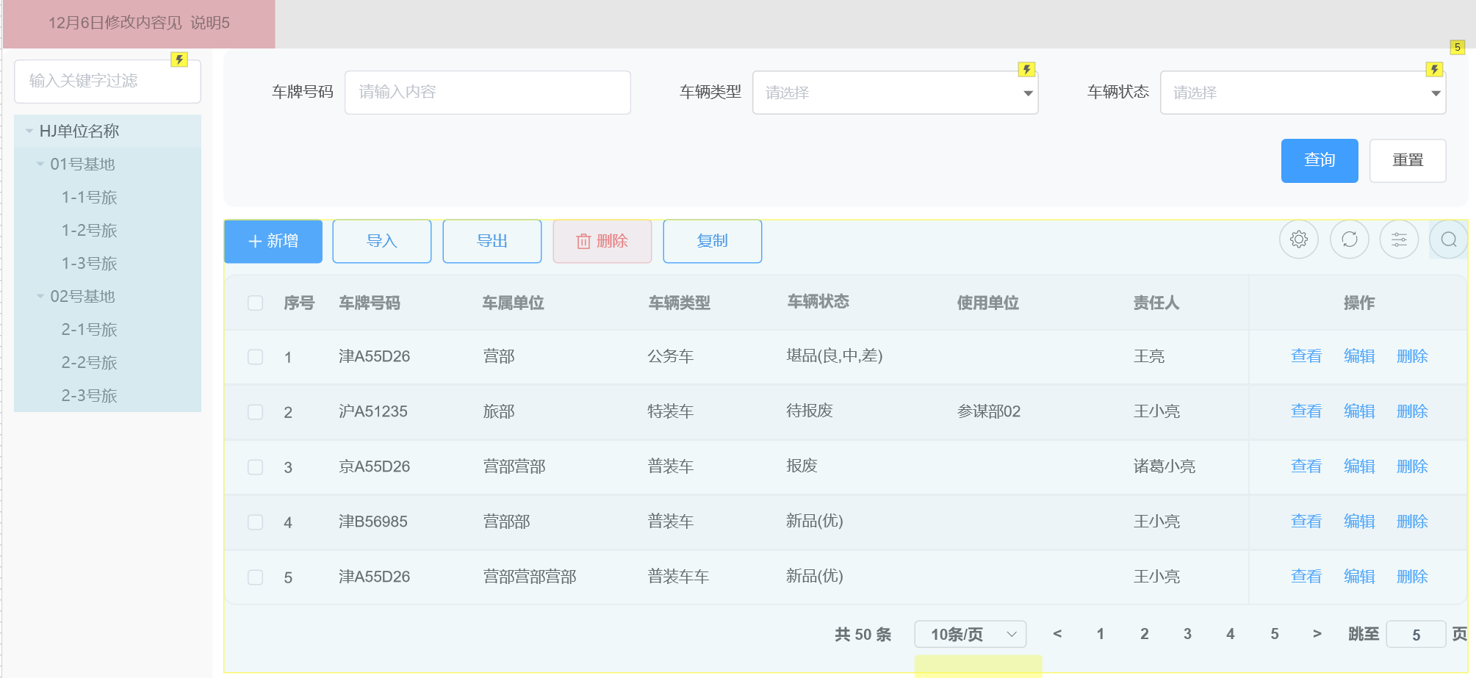Select 2-3号旅 in the tree

pyautogui.click(x=90, y=396)
